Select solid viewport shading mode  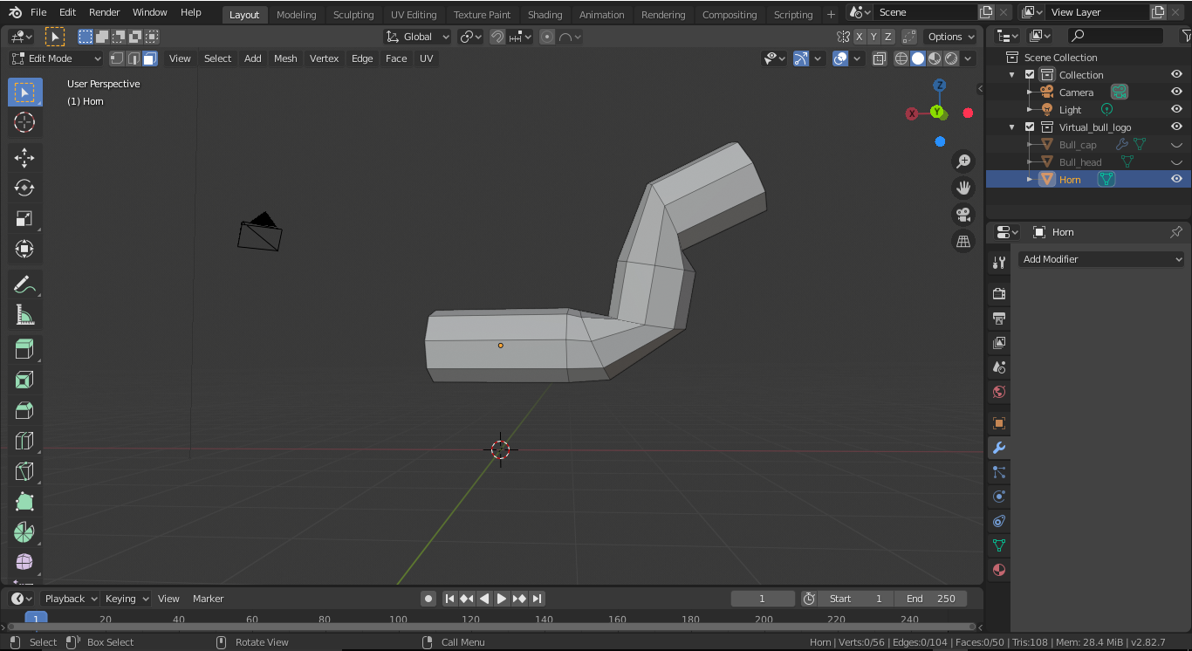(918, 58)
